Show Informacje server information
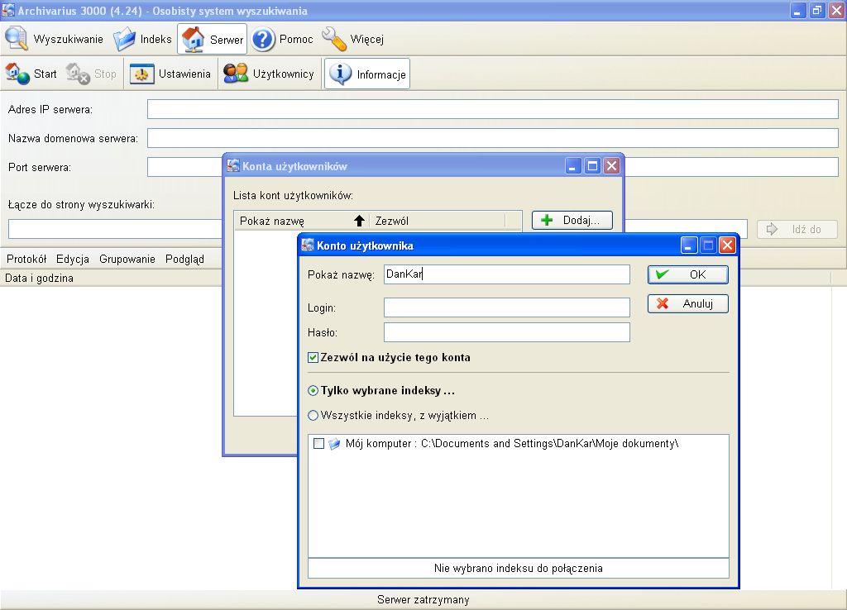Viewport: 847px width, 610px height. [367, 74]
